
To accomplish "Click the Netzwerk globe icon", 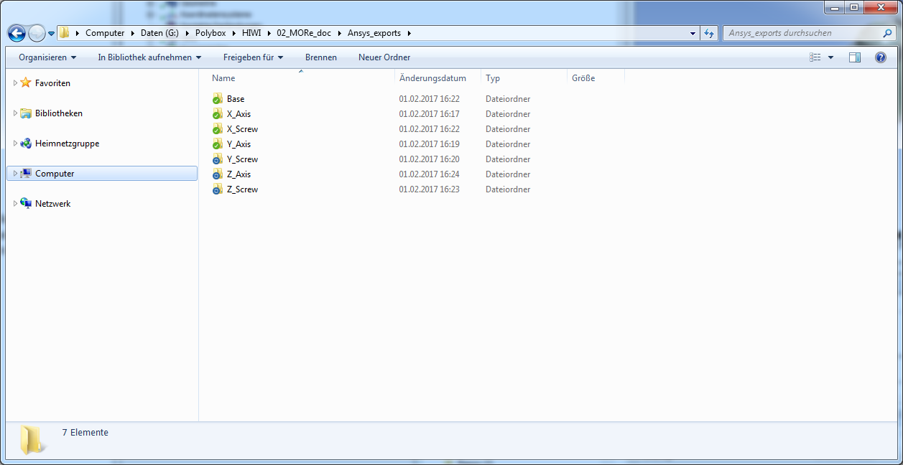I will click(26, 203).
